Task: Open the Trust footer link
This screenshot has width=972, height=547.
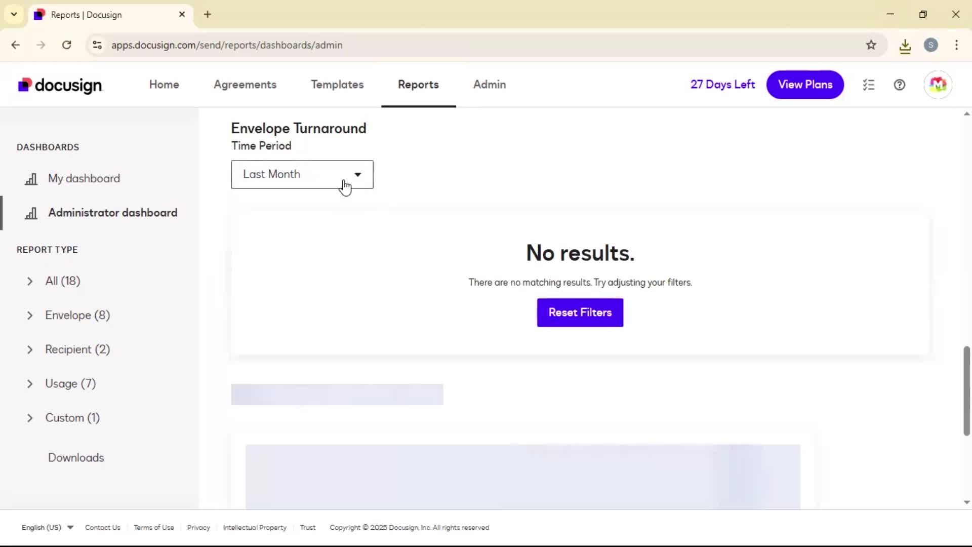Action: [x=308, y=528]
